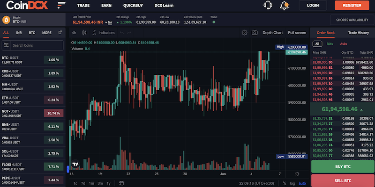Click the REGISTER button
This screenshot has width=375, height=187.
coord(352,5)
